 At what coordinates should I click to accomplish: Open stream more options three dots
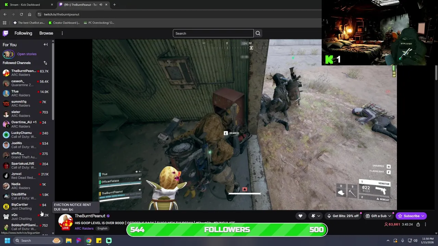425,224
